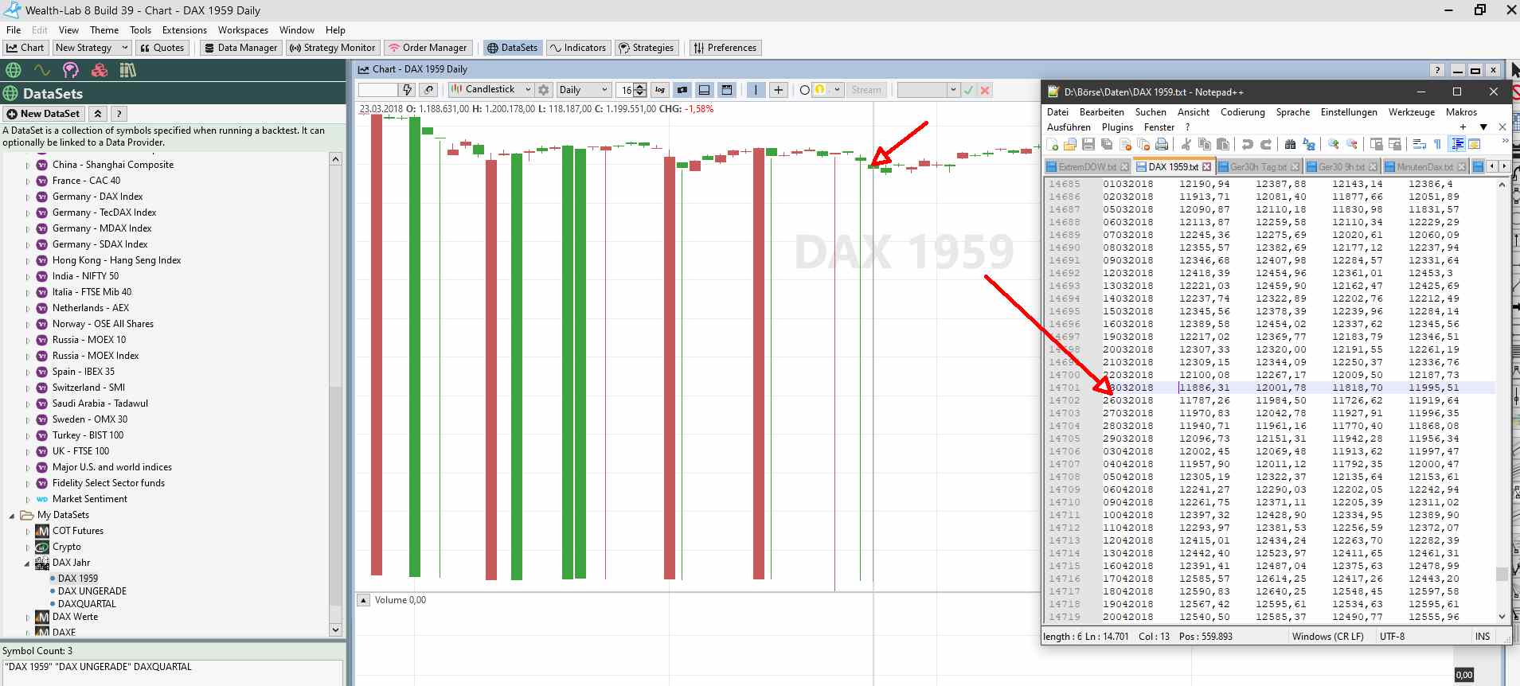This screenshot has height=686, width=1520.
Task: Click the Find binoculars icon in Notepad++
Action: 1290,144
